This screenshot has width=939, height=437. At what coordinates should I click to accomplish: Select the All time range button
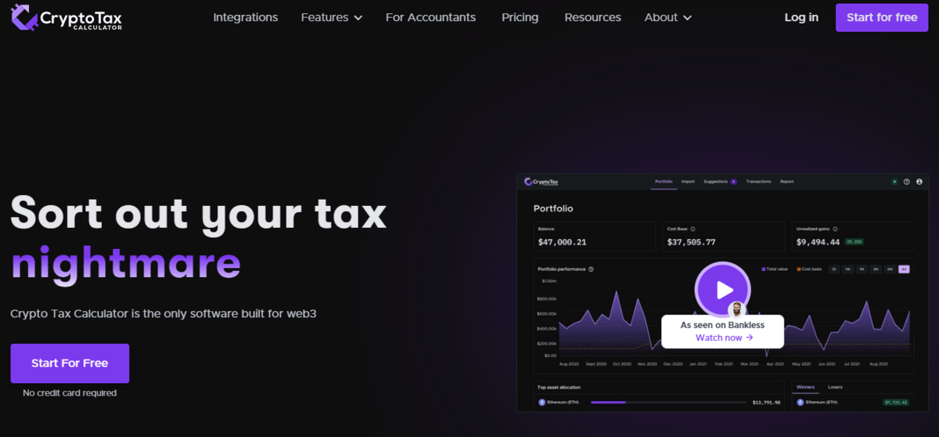pos(904,269)
